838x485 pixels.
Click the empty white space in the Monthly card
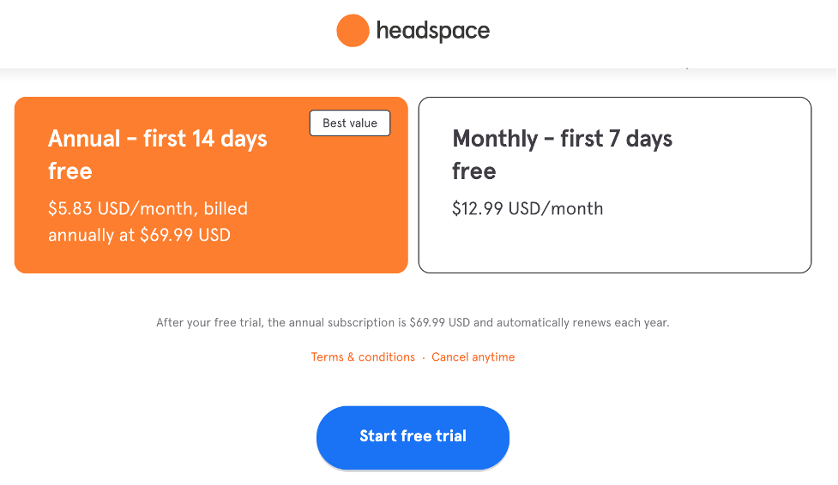tap(615, 246)
